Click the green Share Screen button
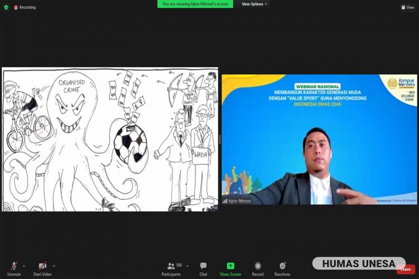The image size is (419, 279). [230, 269]
